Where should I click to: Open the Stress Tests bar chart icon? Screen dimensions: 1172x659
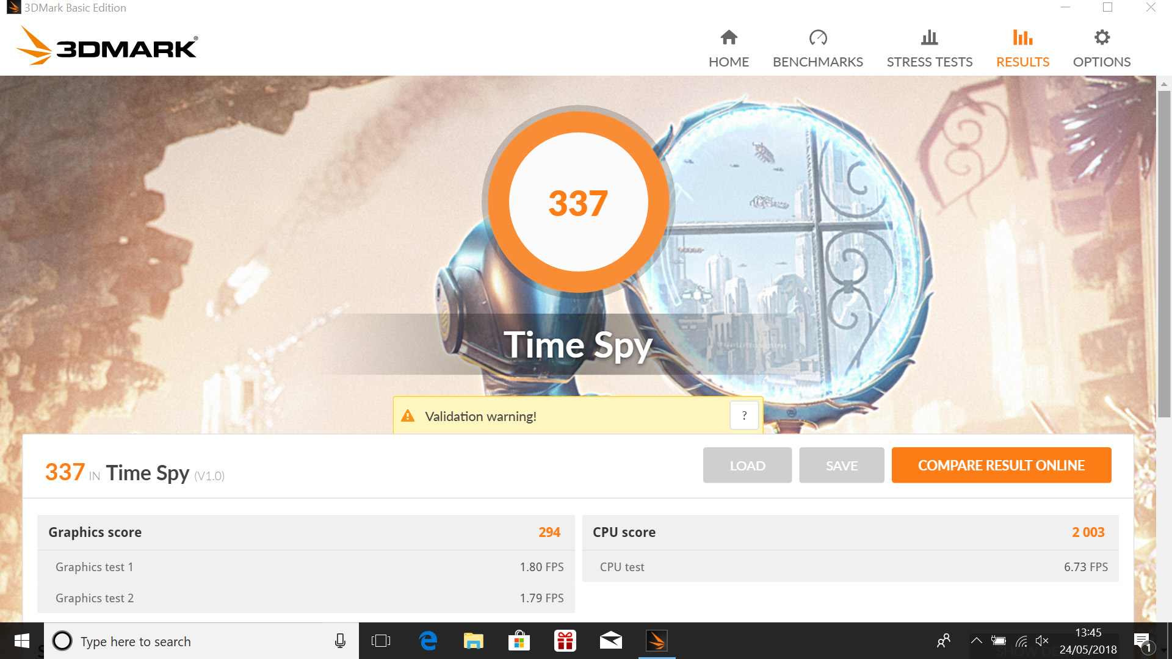tap(929, 38)
